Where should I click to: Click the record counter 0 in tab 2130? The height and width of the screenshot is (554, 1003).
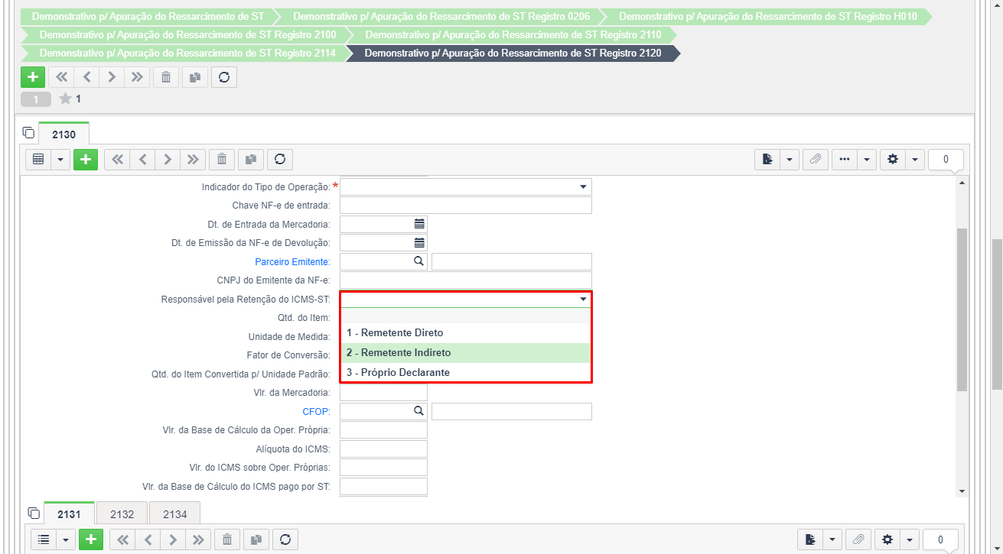[x=946, y=159]
